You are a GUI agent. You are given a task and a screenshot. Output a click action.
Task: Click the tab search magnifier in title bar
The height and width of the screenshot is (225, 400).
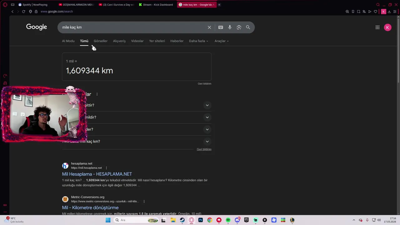coord(378,5)
